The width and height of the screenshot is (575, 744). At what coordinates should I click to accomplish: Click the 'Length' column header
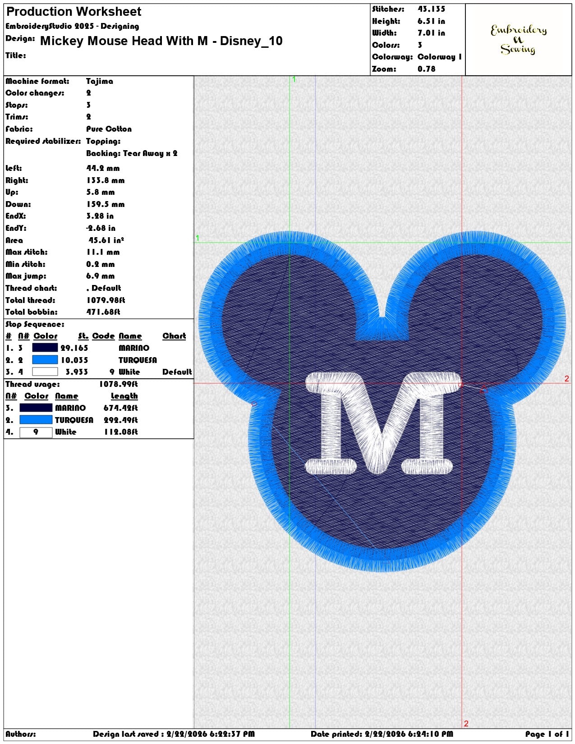pyautogui.click(x=124, y=396)
